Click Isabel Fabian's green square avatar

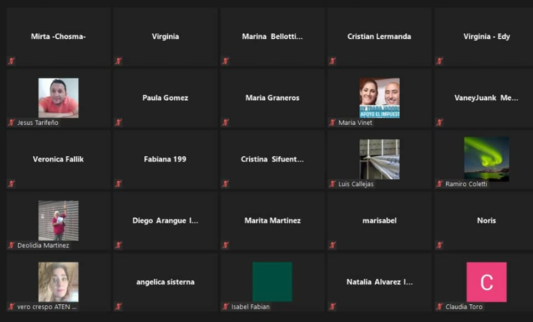(x=272, y=282)
